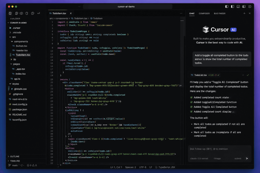This screenshot has width=260, height=173.
Task: Click the clock-like icon in the sidebar icon row
Action: 33,13
